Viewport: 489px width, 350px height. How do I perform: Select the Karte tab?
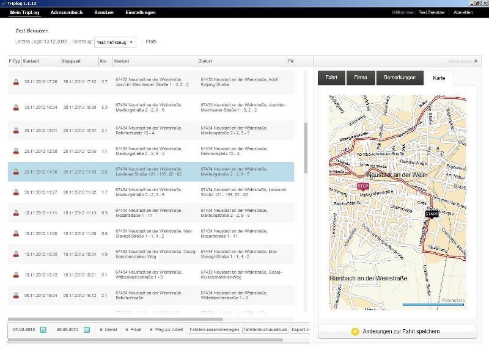pyautogui.click(x=439, y=78)
